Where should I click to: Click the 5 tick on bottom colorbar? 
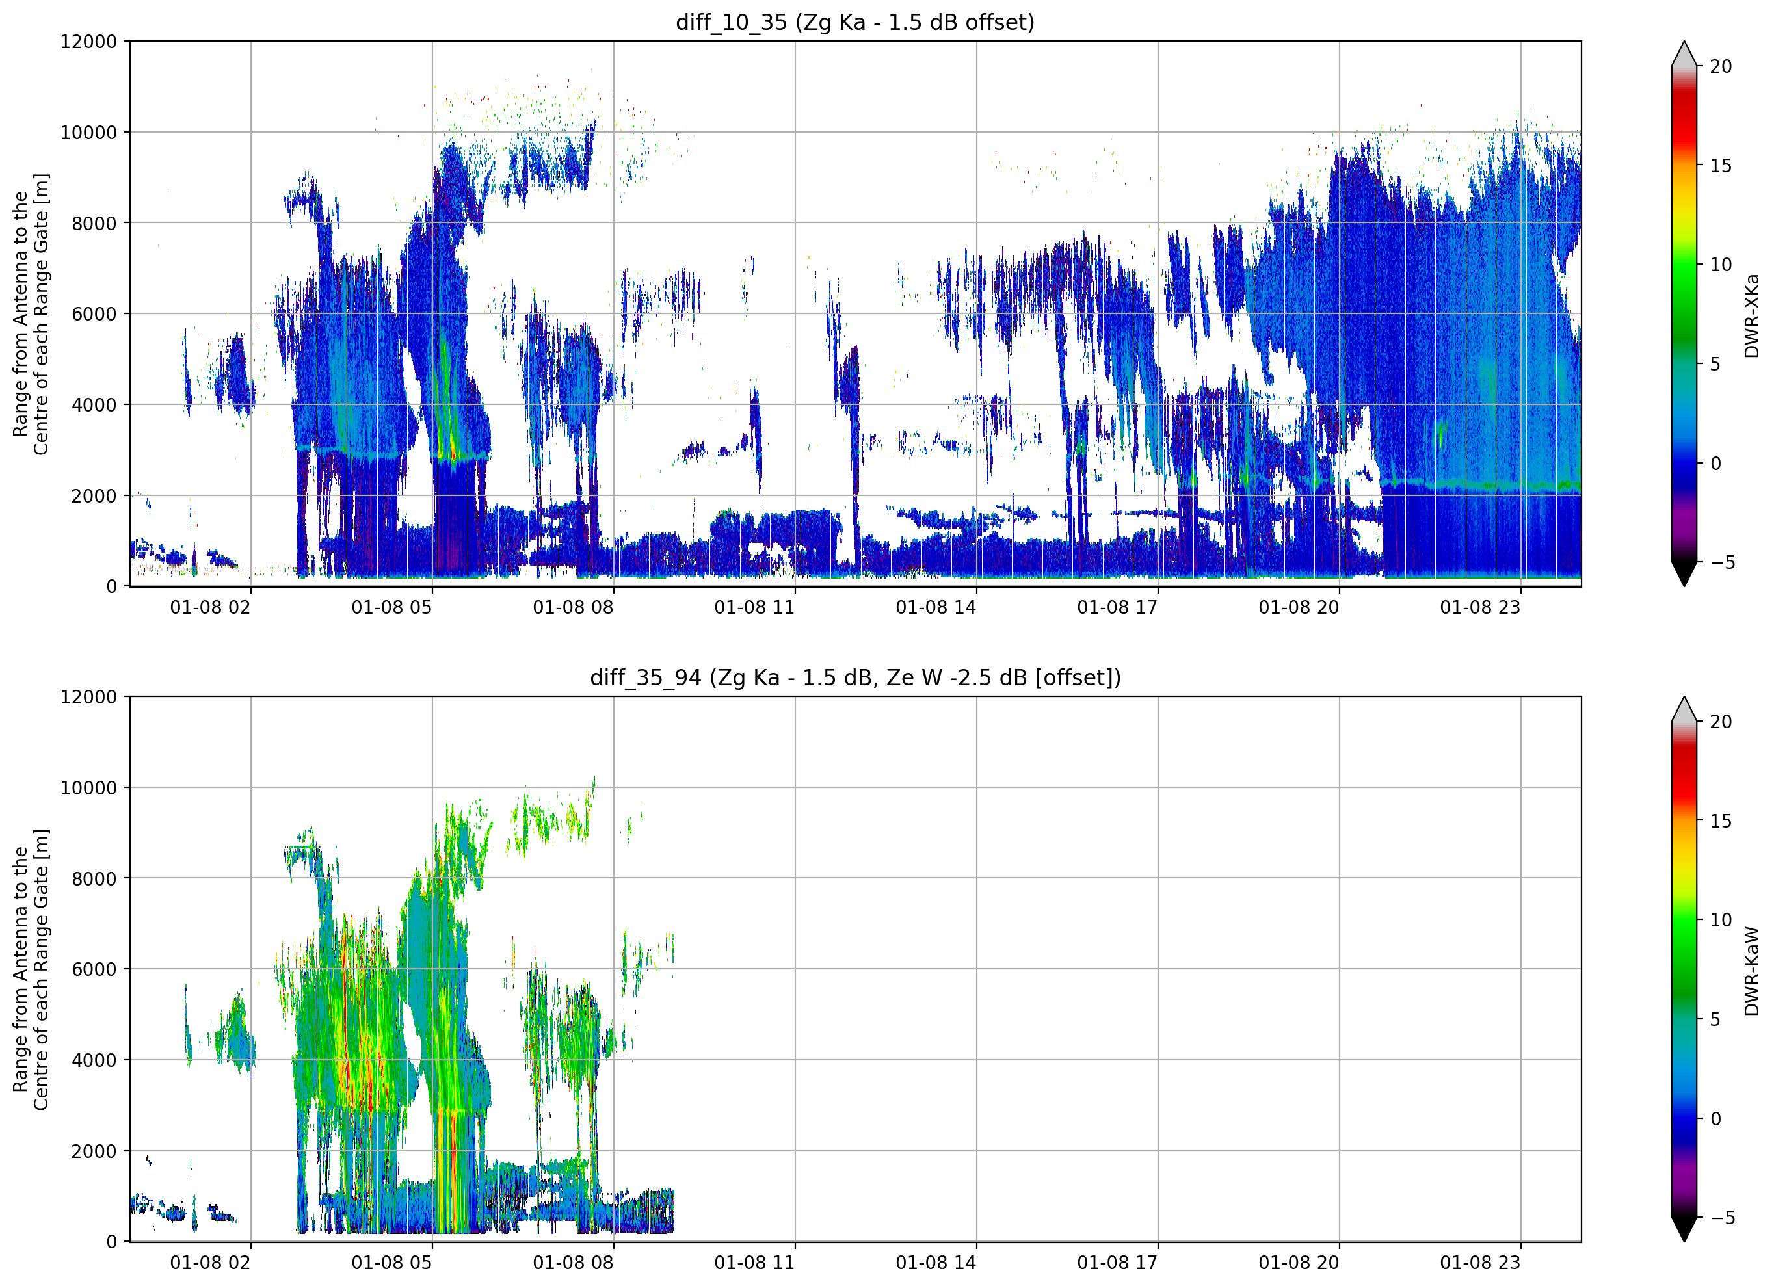[1715, 1019]
